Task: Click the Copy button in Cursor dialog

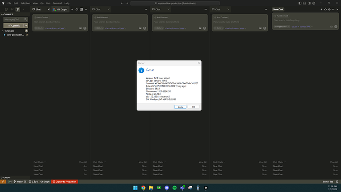Action: [180, 107]
